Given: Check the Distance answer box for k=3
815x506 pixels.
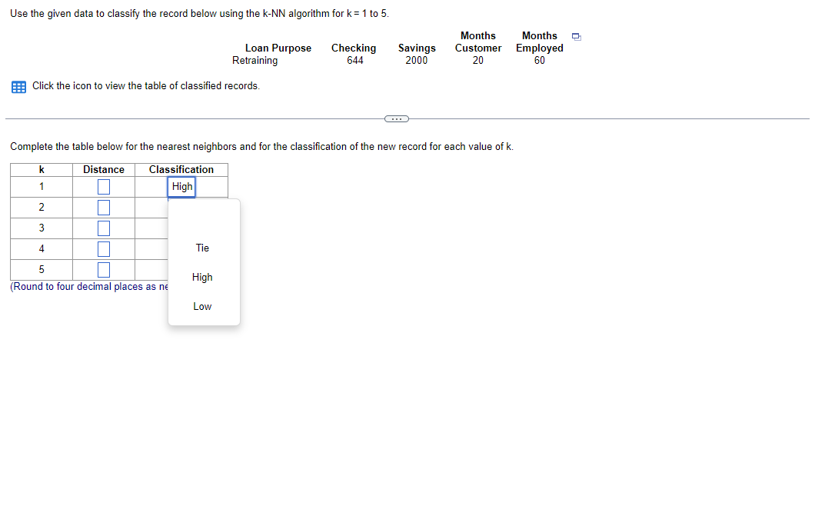Looking at the screenshot, I should 103,228.
